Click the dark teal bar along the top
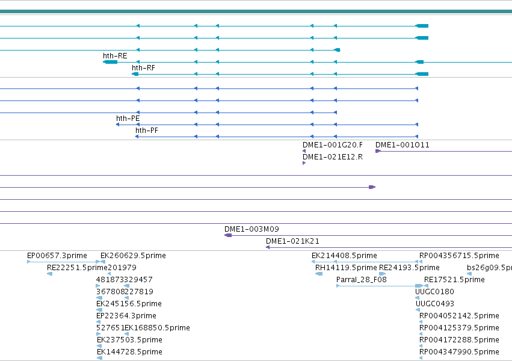Viewport: 512px width, 361px height. pos(256,12)
